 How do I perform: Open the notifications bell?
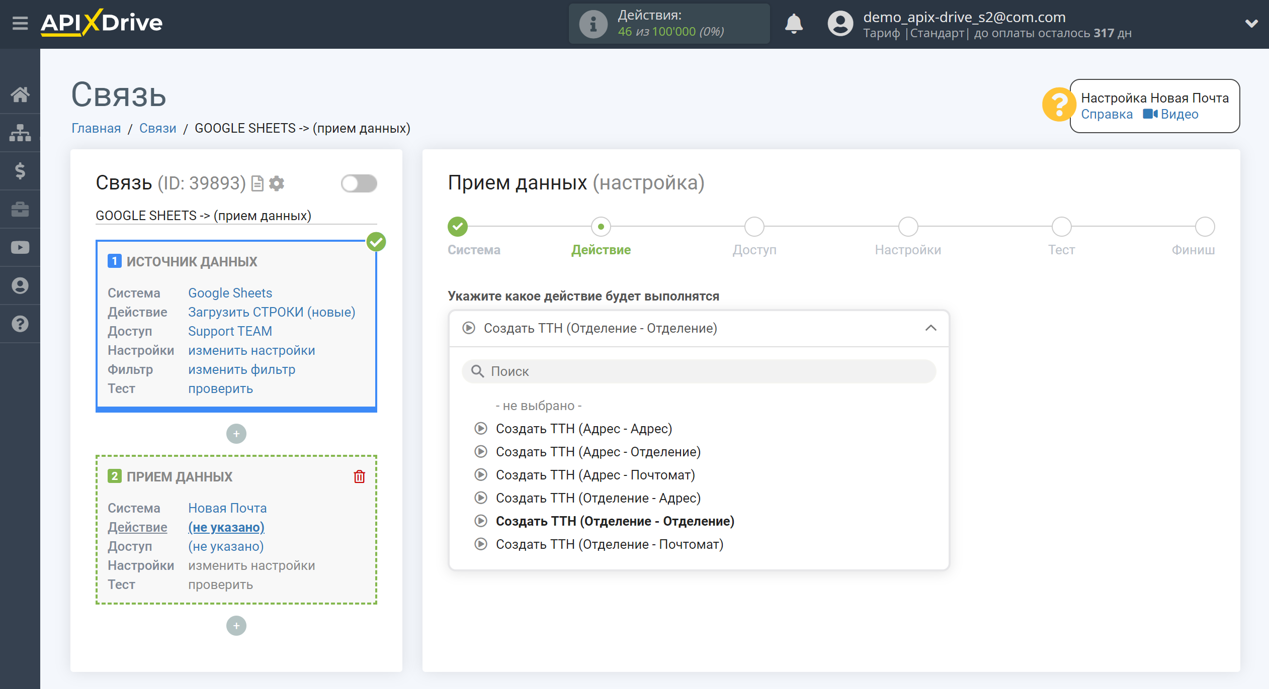(x=794, y=24)
